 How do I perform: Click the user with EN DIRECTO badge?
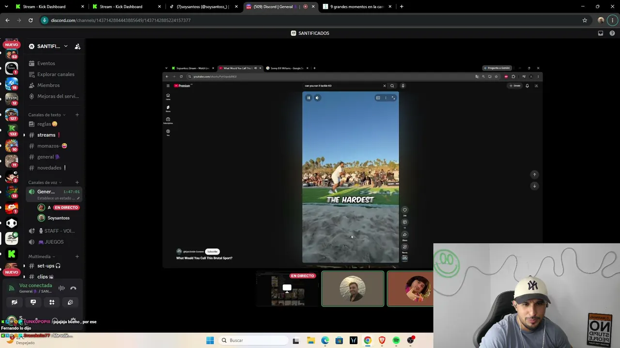[58, 207]
